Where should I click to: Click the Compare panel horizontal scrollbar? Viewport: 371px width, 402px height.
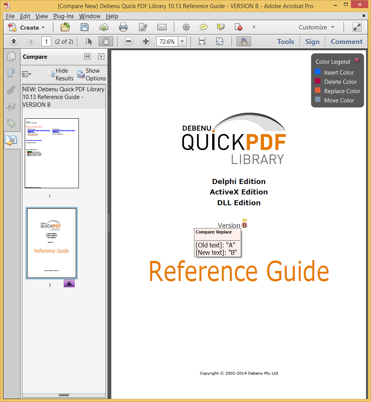64,395
